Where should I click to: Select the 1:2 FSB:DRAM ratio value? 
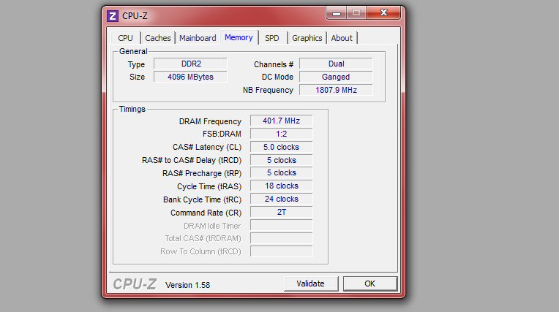pos(281,134)
